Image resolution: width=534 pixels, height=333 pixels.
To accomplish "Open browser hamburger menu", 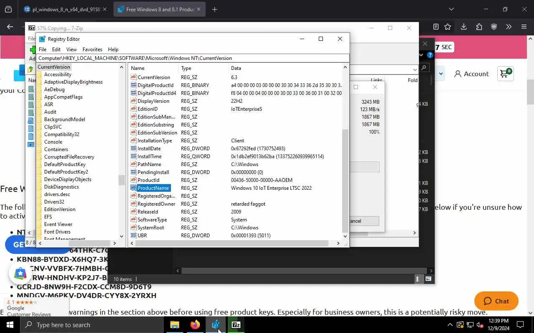I will point(524,27).
